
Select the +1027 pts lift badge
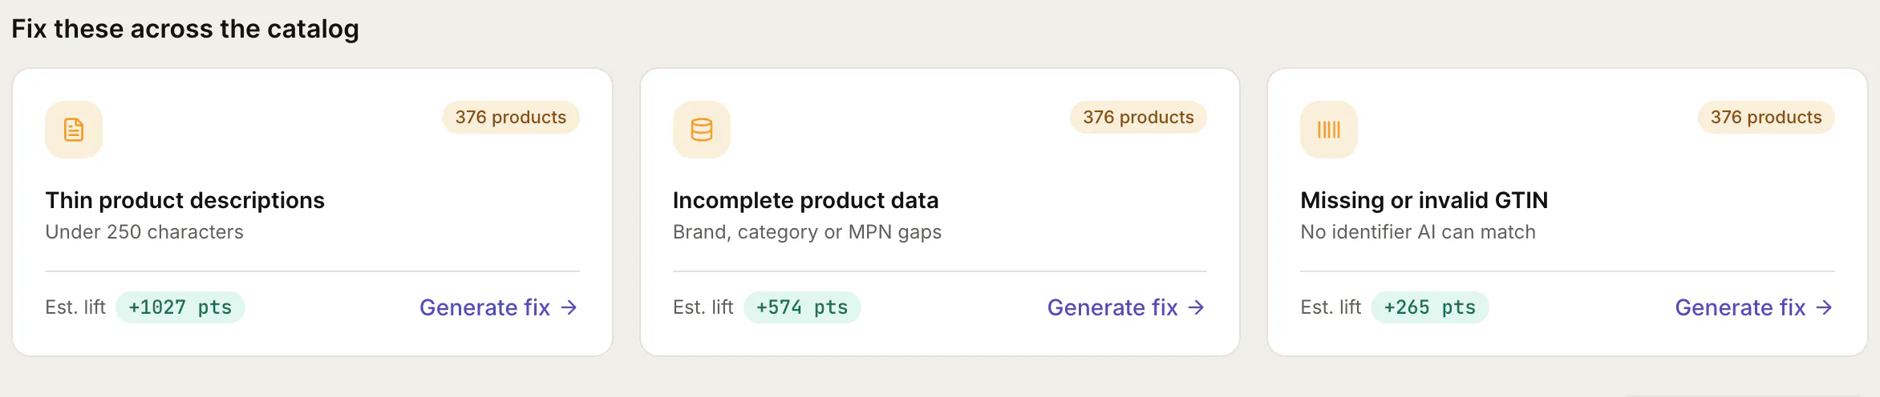click(180, 307)
